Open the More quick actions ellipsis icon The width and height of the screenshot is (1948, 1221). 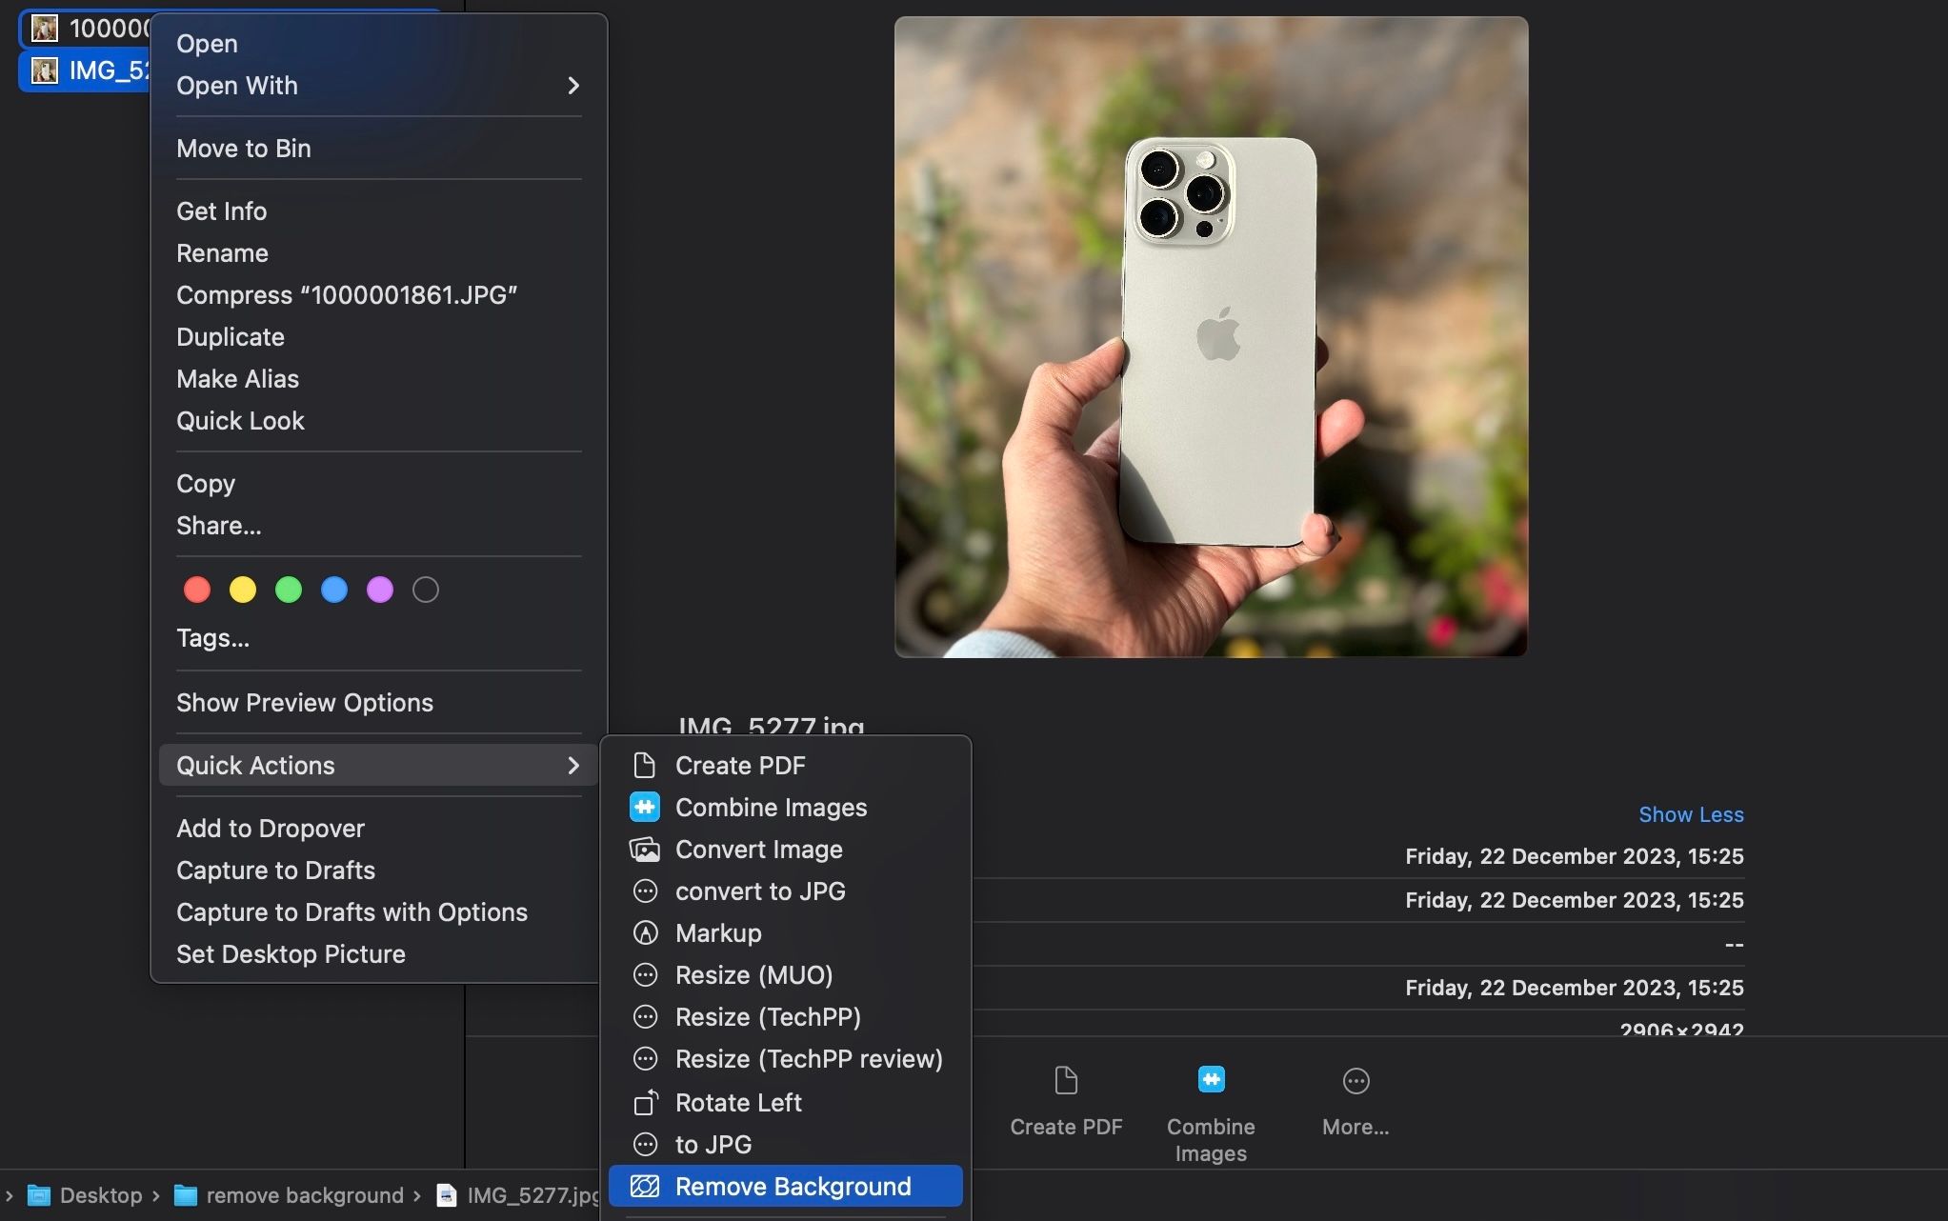pyautogui.click(x=1355, y=1080)
